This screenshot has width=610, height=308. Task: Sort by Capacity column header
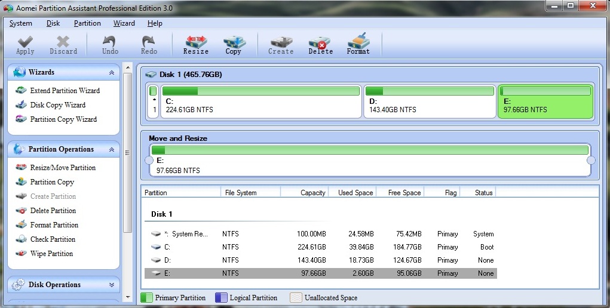(305, 192)
